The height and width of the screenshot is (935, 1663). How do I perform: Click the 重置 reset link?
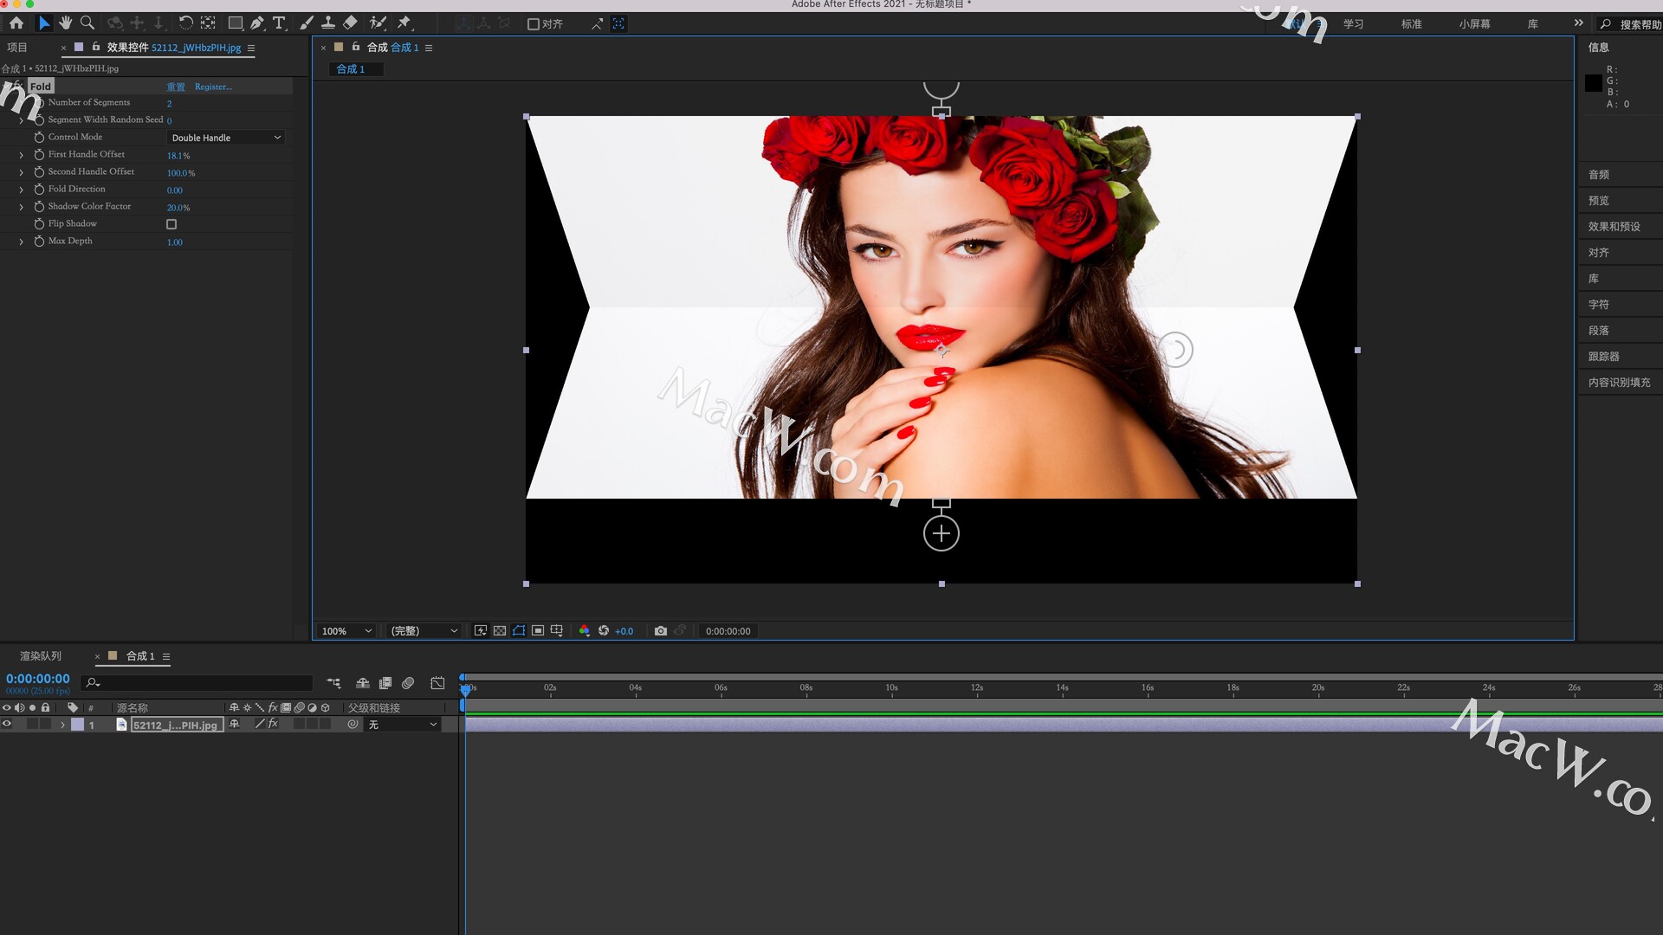176,87
